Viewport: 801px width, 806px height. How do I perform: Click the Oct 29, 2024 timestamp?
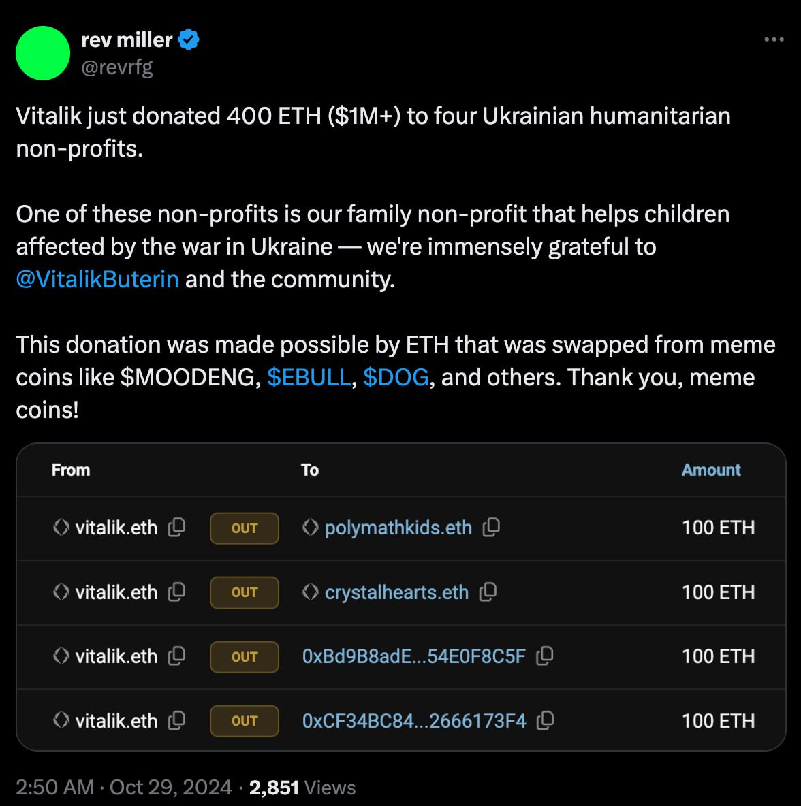[170, 787]
